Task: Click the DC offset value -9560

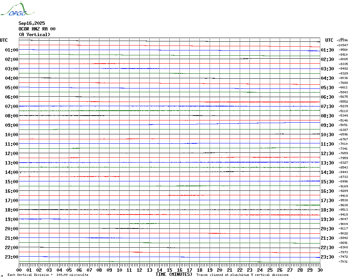Action: pyautogui.click(x=343, y=50)
